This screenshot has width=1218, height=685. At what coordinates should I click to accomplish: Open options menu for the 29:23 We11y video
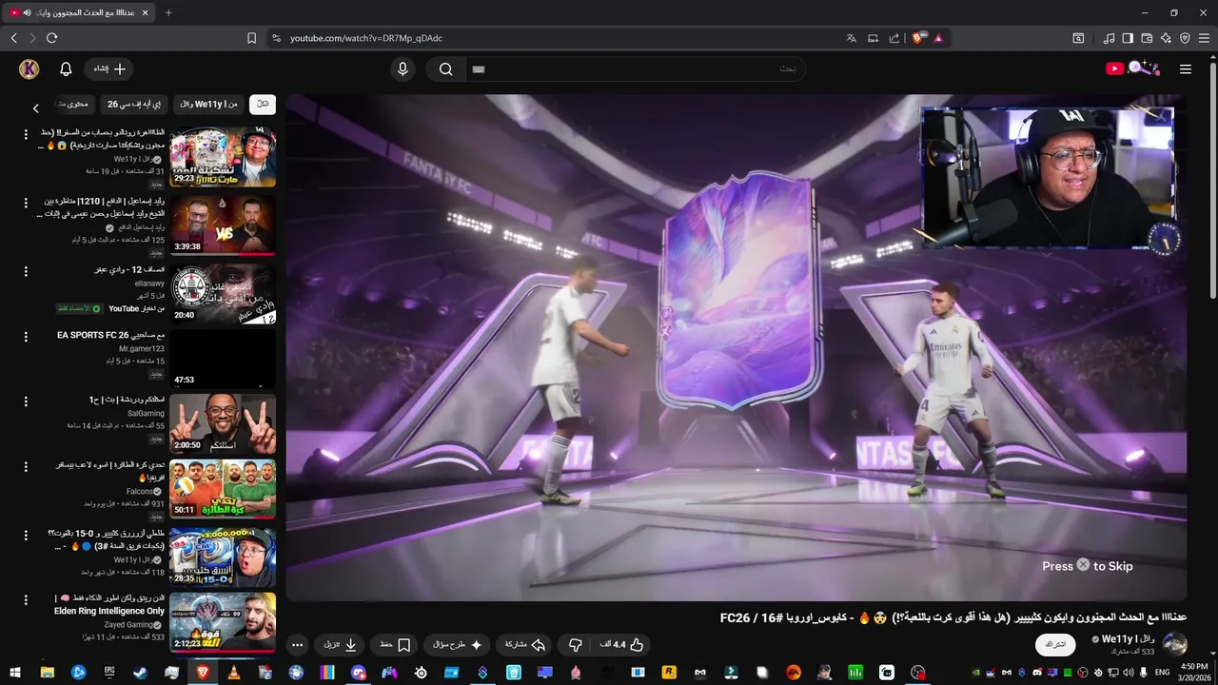pyautogui.click(x=26, y=135)
